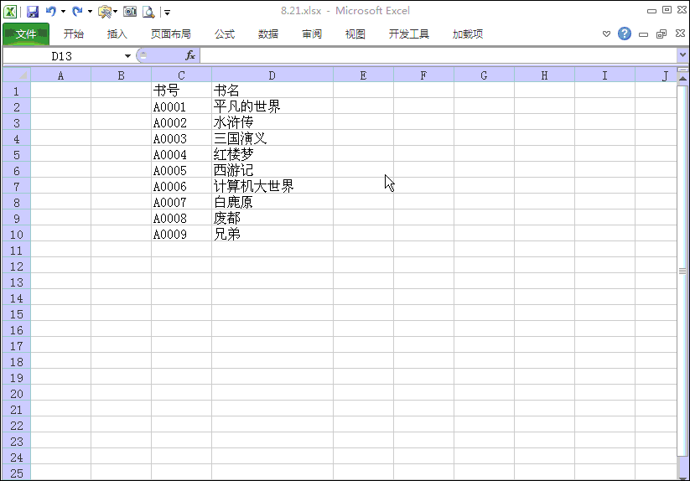Select row 20 header

click(17, 394)
